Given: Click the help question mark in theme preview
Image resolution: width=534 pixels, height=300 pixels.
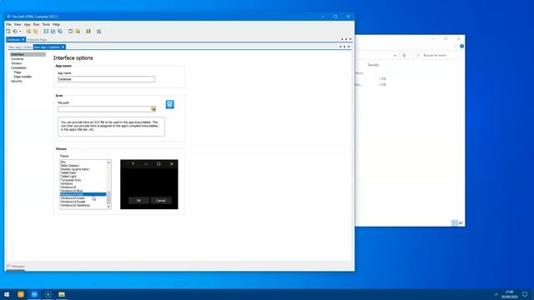Looking at the screenshot, I should (133, 164).
